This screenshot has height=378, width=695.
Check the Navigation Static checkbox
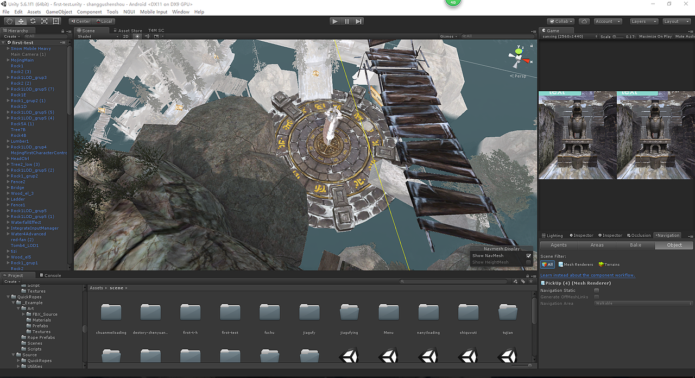(x=597, y=291)
